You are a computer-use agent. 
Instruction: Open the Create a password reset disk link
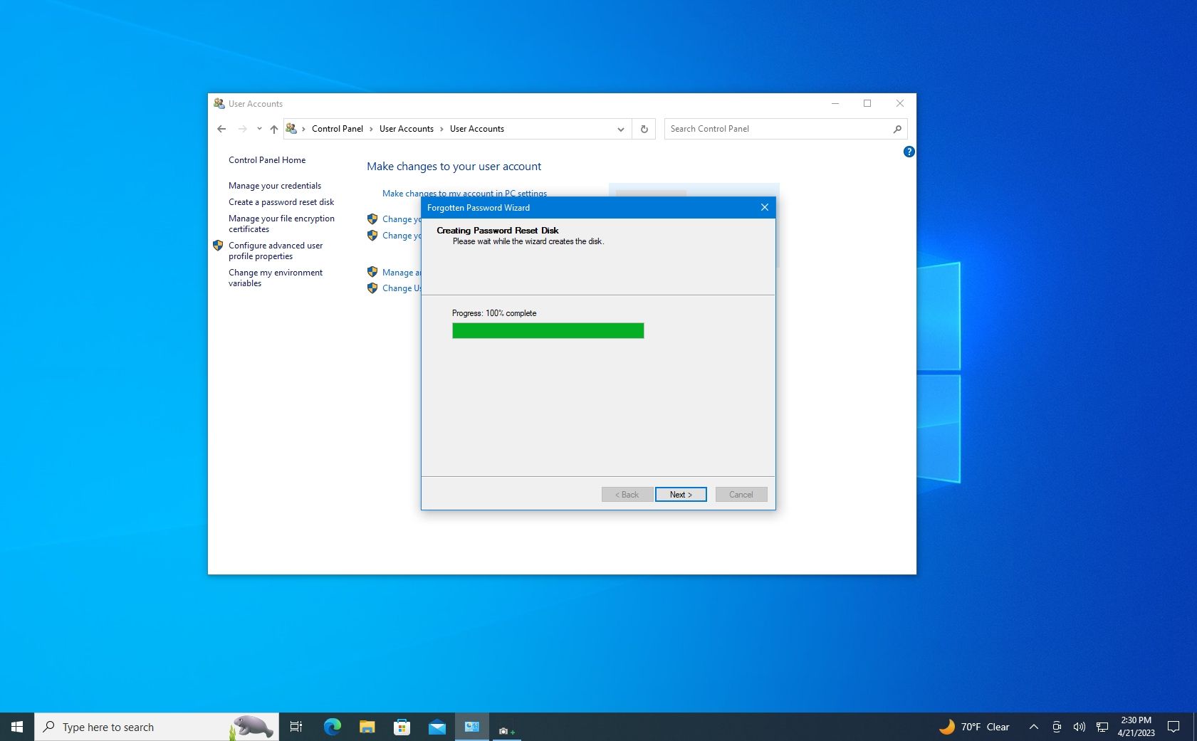coord(281,202)
